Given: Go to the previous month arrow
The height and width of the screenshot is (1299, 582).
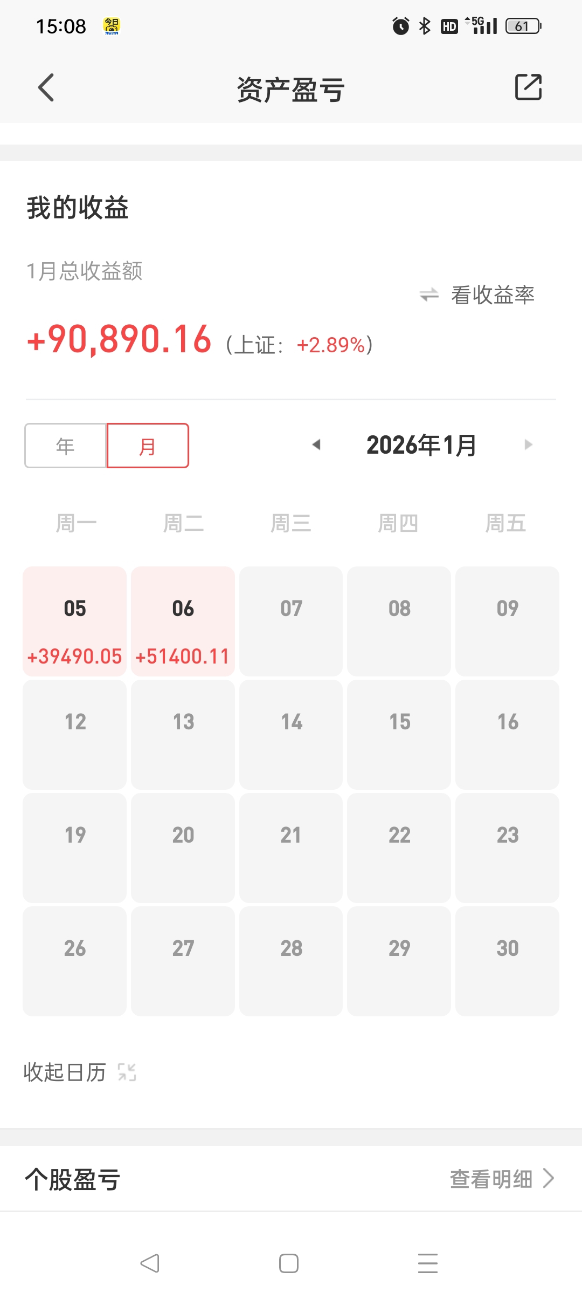Looking at the screenshot, I should pyautogui.click(x=316, y=445).
